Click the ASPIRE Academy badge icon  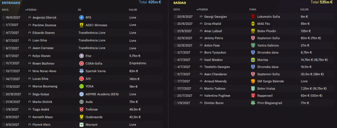click(x=81, y=94)
